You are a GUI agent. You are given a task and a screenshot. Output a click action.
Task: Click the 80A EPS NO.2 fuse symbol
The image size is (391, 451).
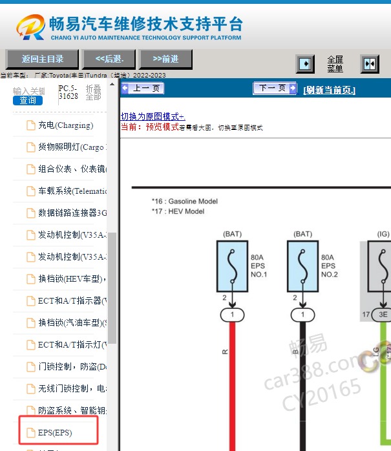[x=302, y=267]
